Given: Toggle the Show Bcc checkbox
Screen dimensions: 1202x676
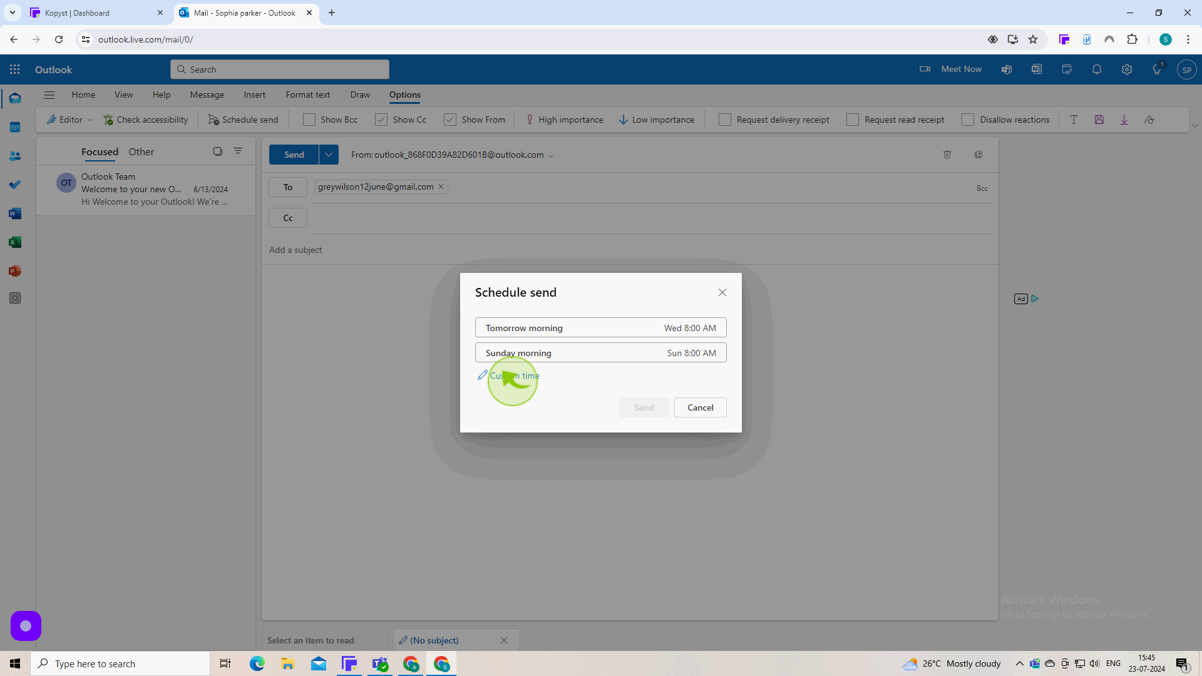Looking at the screenshot, I should [x=309, y=120].
